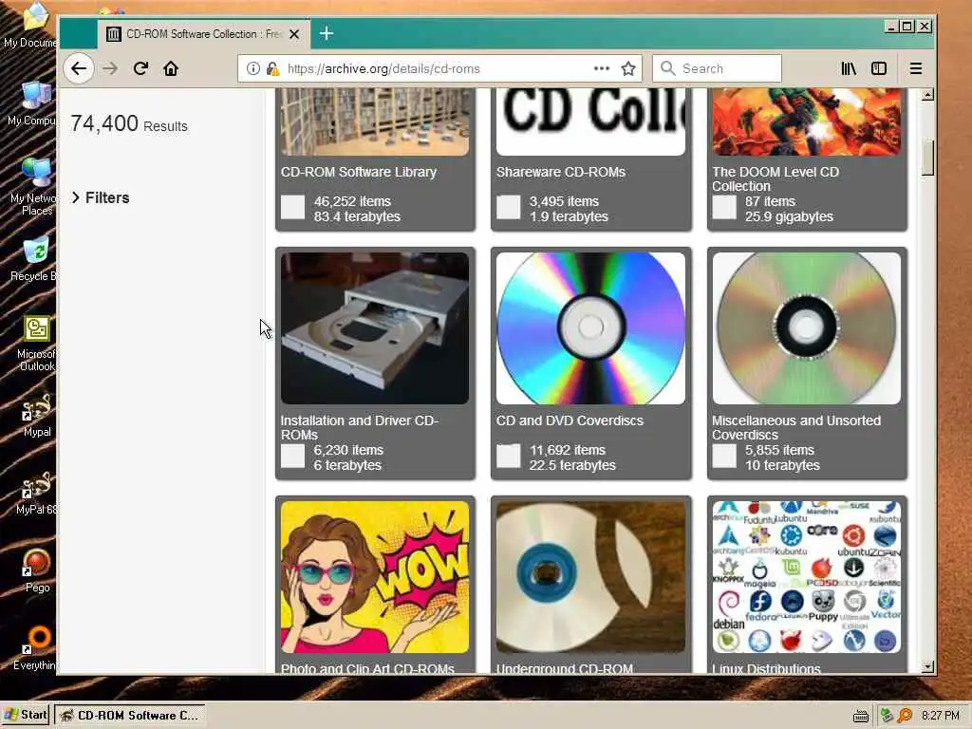Screen dimensions: 972x729
Task: Open Shareware CD-ROMs collection title
Action: click(x=560, y=172)
